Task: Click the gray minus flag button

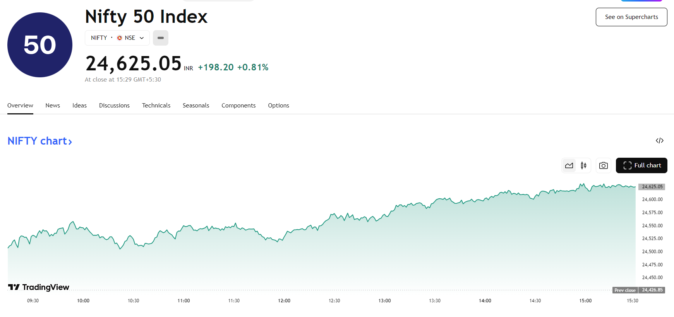Action: [x=161, y=38]
